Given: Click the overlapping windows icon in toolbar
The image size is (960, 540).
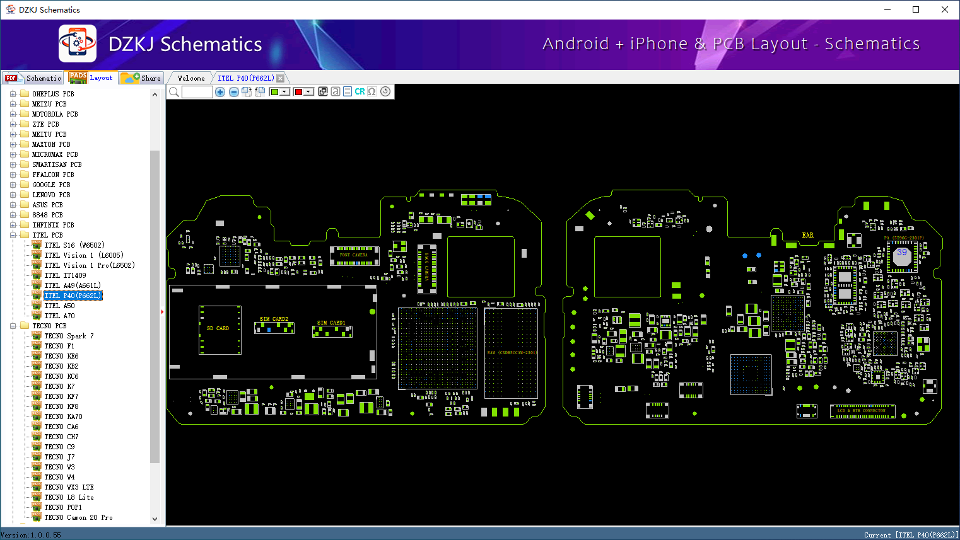Looking at the screenshot, I should (x=323, y=91).
